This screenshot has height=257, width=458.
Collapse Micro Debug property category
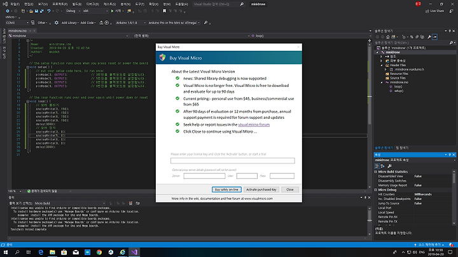376,190
